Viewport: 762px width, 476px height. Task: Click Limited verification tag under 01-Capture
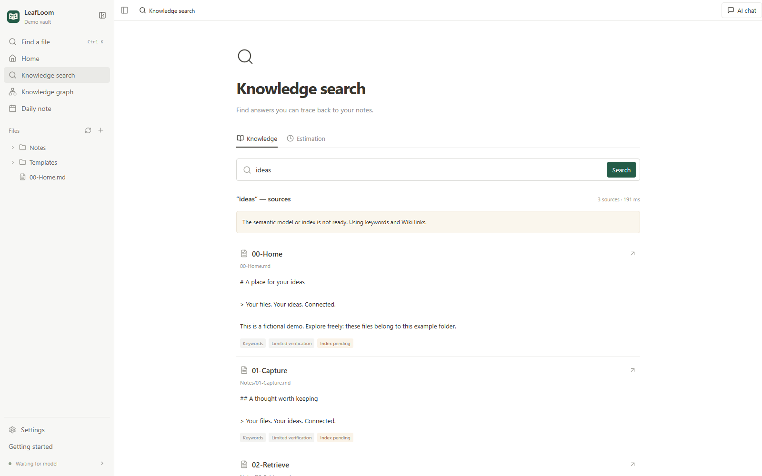click(291, 437)
